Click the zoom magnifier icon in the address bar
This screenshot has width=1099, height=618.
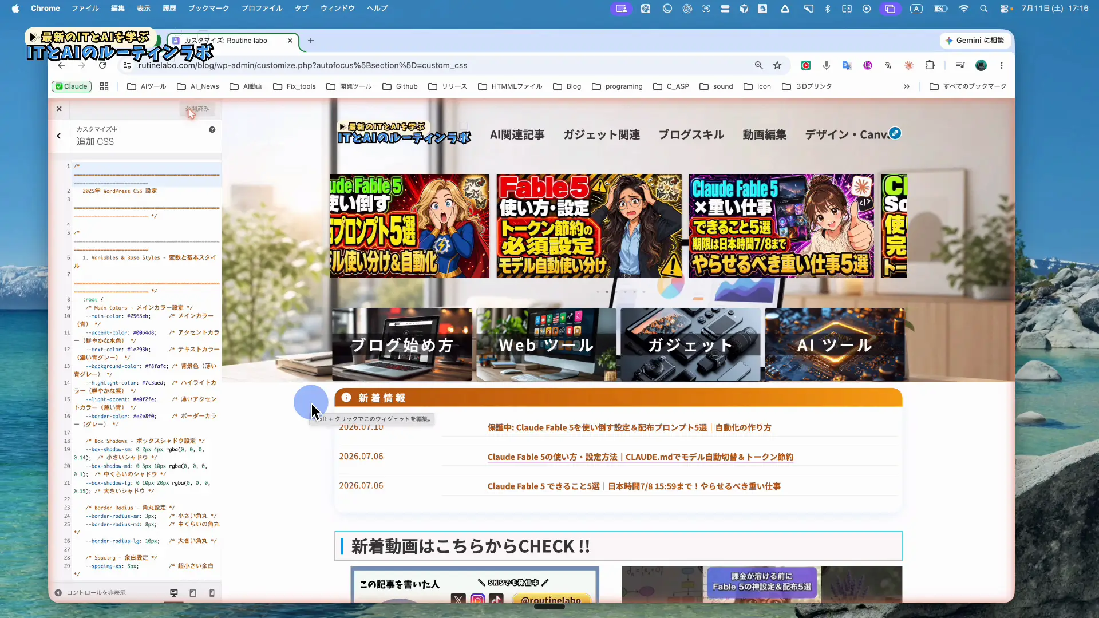[759, 65]
